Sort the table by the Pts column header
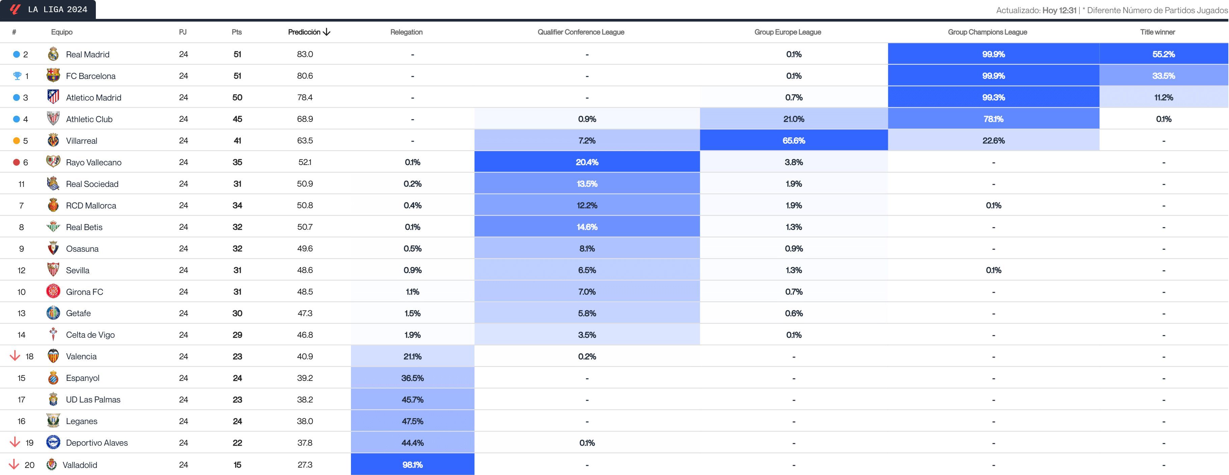Viewport: 1229px width, 475px height. click(x=237, y=32)
